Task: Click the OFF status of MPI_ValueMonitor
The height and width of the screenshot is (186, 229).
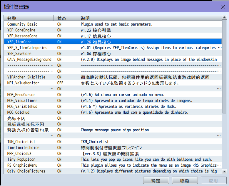Action: (x=60, y=83)
